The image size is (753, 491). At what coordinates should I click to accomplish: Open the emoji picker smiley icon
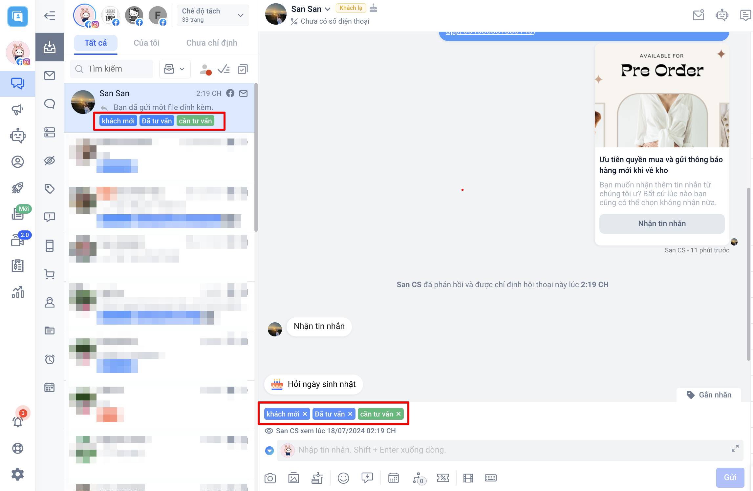[343, 478]
